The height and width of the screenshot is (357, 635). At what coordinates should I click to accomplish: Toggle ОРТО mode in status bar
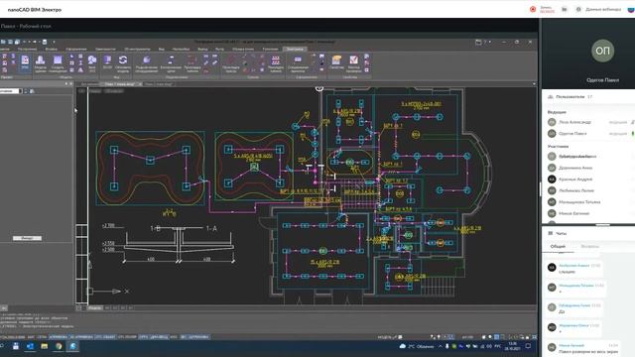pyautogui.click(x=143, y=337)
